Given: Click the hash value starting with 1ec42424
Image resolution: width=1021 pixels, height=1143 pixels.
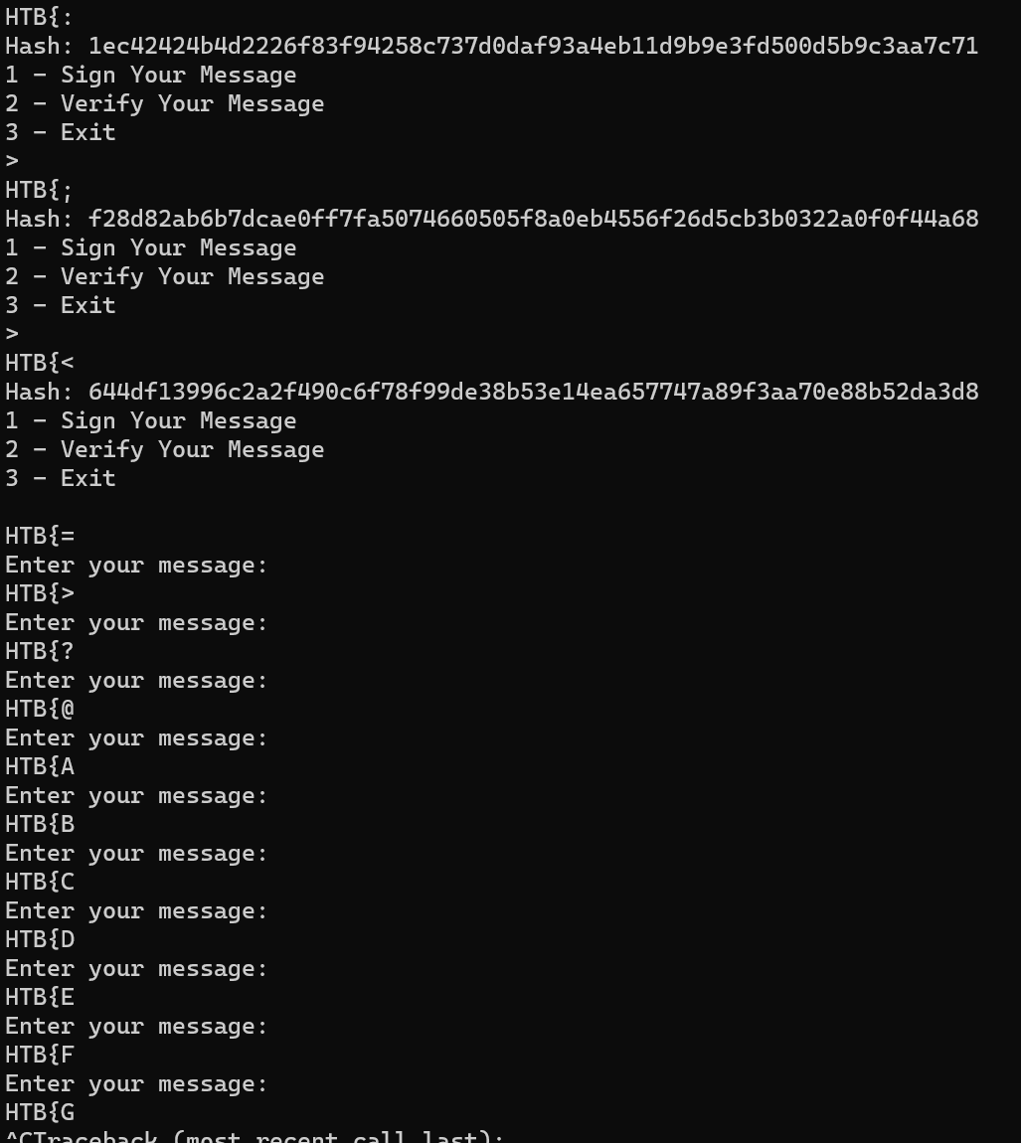Looking at the screenshot, I should 533,46.
